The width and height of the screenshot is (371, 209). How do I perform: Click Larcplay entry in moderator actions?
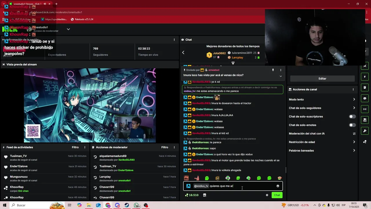click(105, 177)
